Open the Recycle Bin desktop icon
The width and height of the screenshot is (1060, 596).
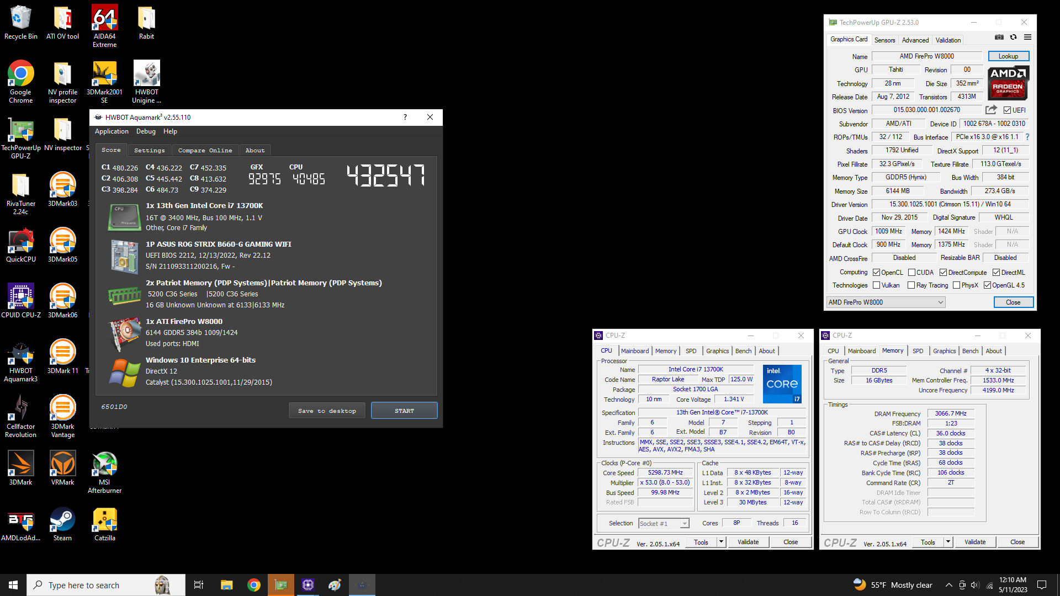point(21,22)
